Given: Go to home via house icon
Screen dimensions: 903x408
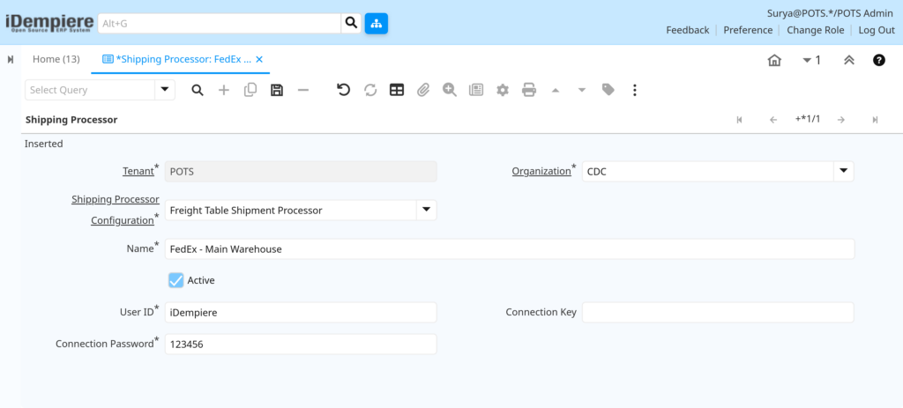Looking at the screenshot, I should [774, 60].
